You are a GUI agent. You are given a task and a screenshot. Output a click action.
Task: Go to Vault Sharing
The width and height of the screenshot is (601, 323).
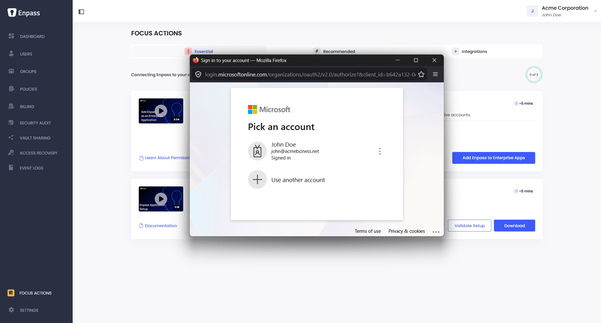(x=35, y=138)
